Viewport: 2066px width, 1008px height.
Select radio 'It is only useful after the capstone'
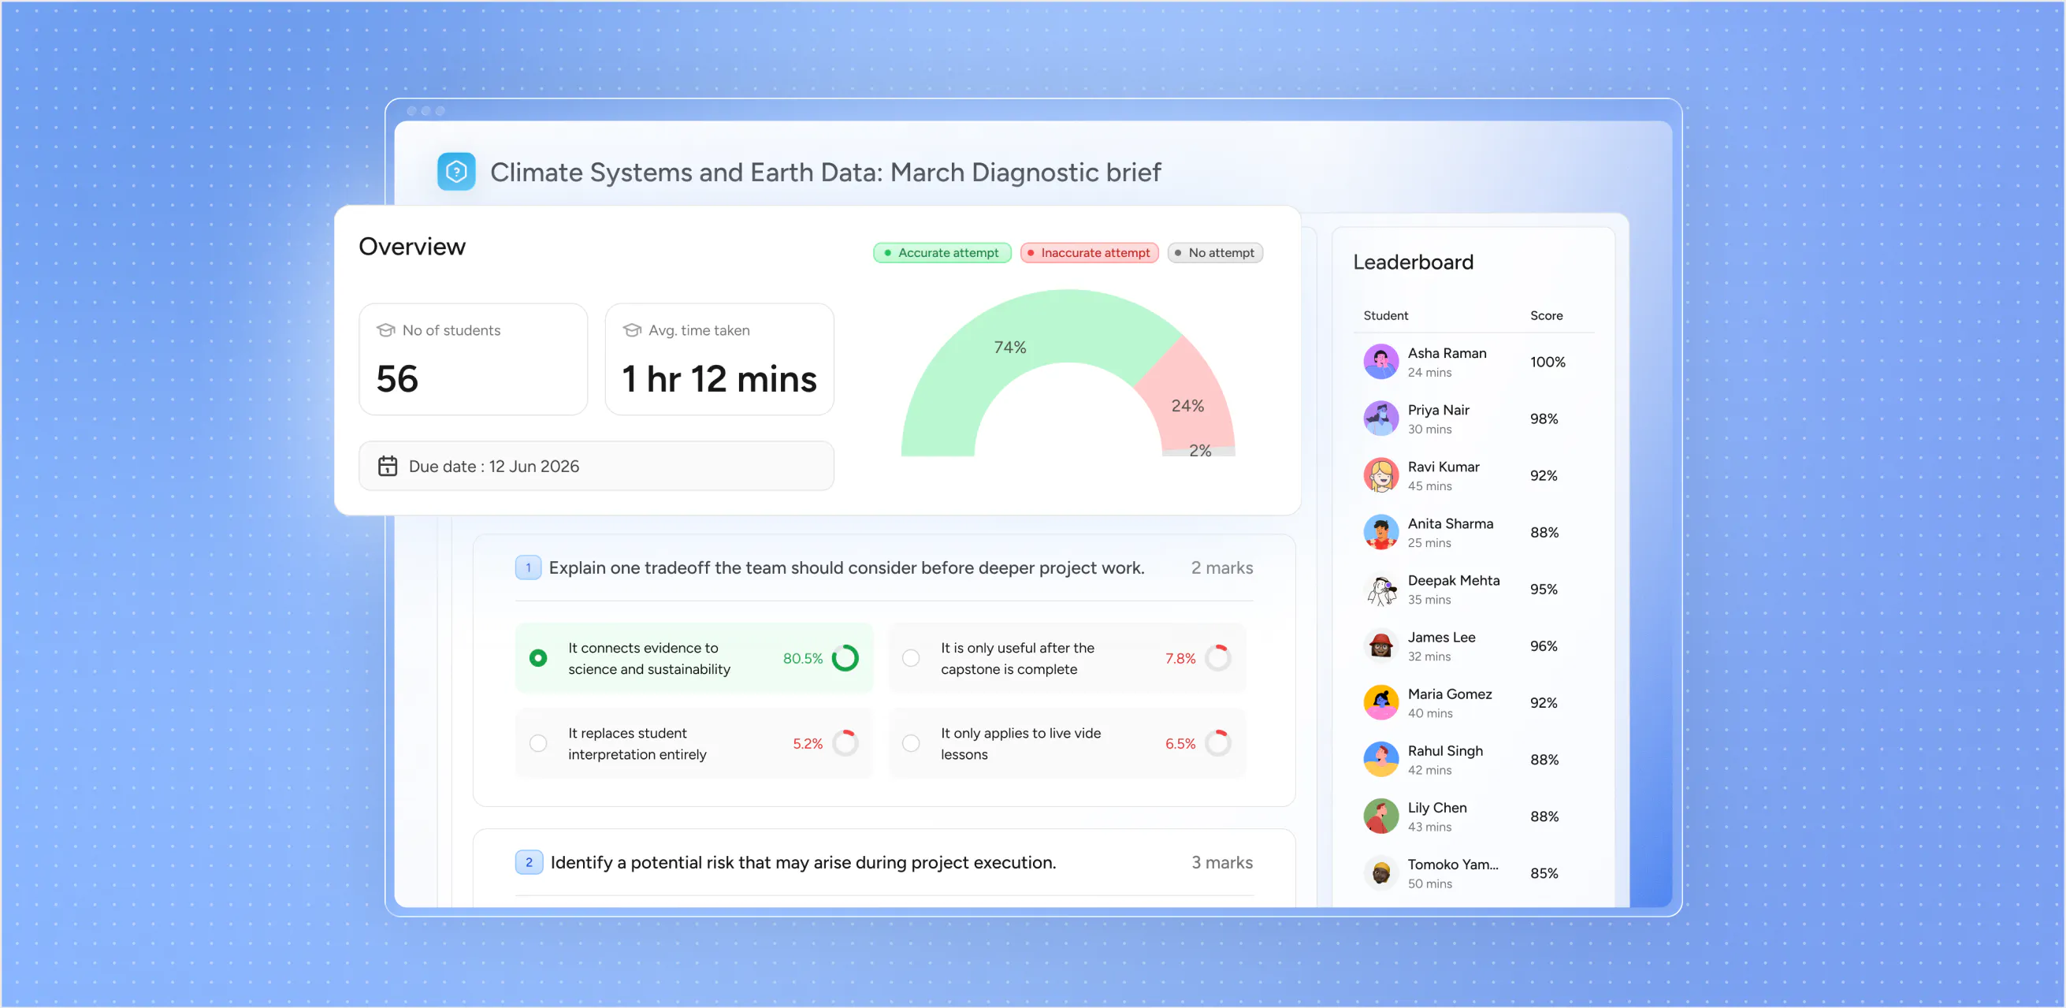[x=911, y=658]
